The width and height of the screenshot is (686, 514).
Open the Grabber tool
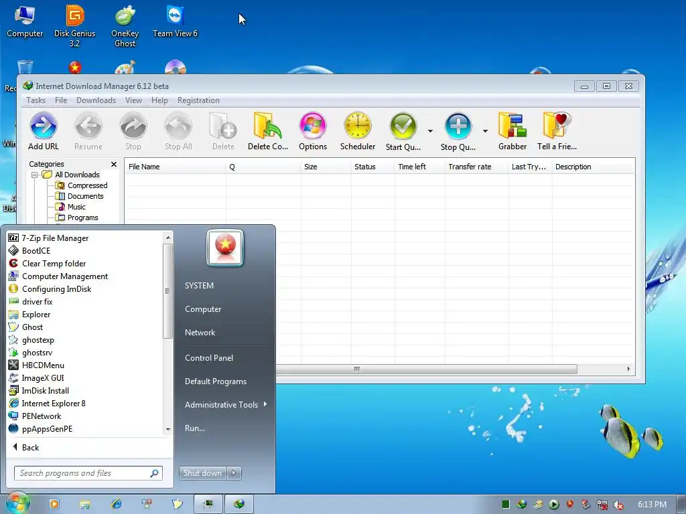pyautogui.click(x=512, y=131)
